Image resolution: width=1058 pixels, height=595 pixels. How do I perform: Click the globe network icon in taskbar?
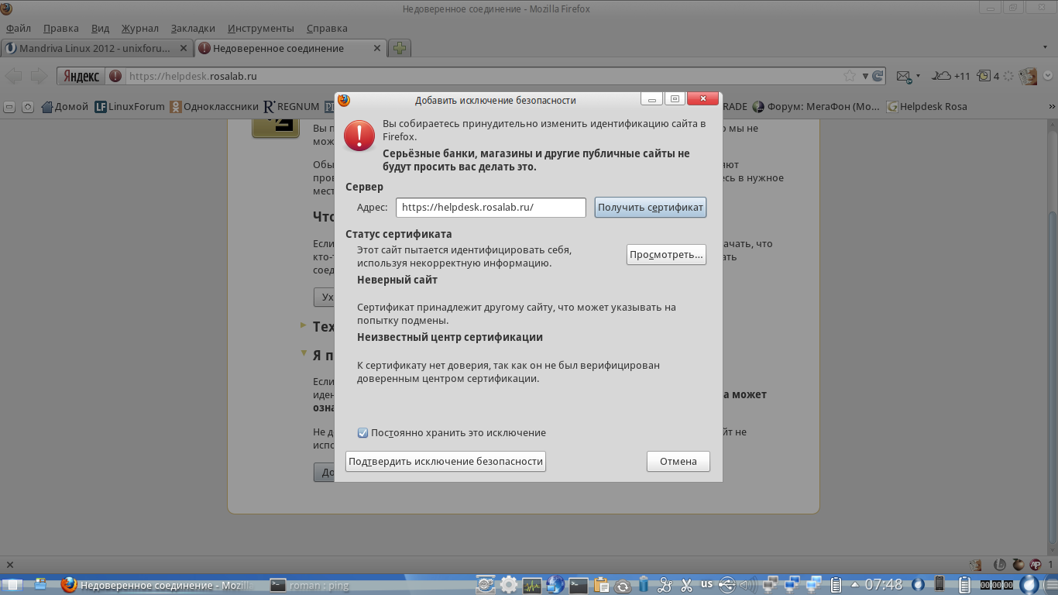tap(555, 585)
